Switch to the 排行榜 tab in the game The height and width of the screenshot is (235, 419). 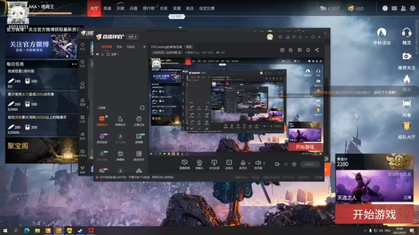(148, 8)
